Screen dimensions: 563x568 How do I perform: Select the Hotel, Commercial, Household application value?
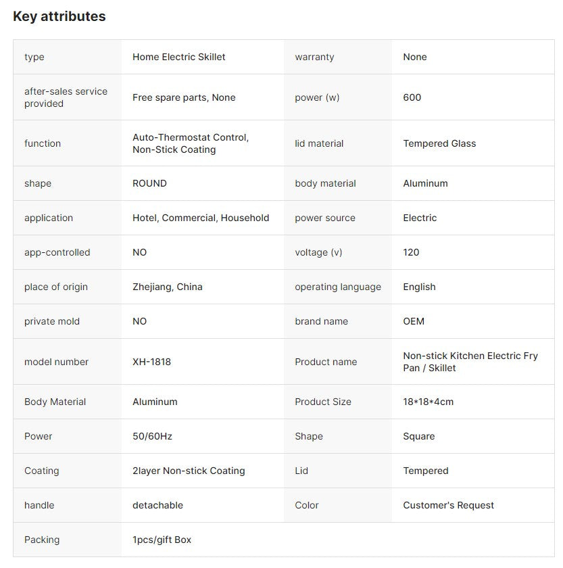pyautogui.click(x=201, y=218)
